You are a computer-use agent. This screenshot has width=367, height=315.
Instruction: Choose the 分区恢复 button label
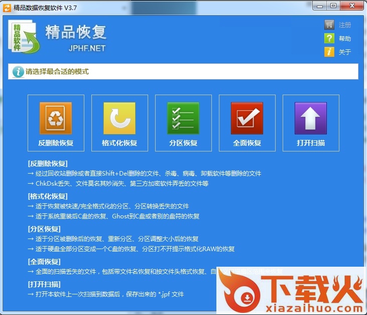coord(183,143)
